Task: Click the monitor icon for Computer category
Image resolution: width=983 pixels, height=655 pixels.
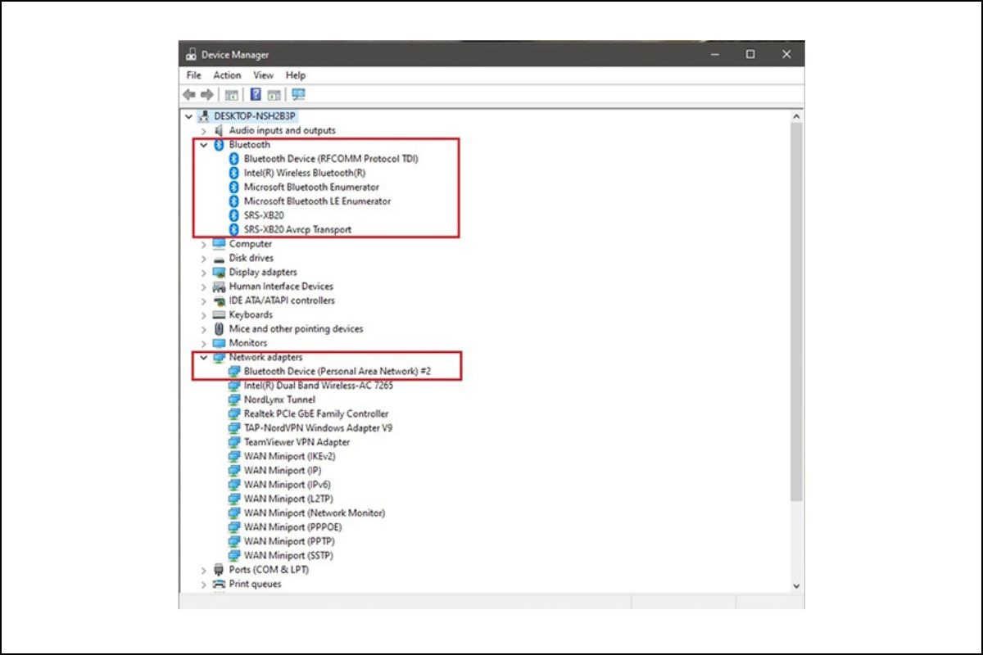Action: (219, 244)
